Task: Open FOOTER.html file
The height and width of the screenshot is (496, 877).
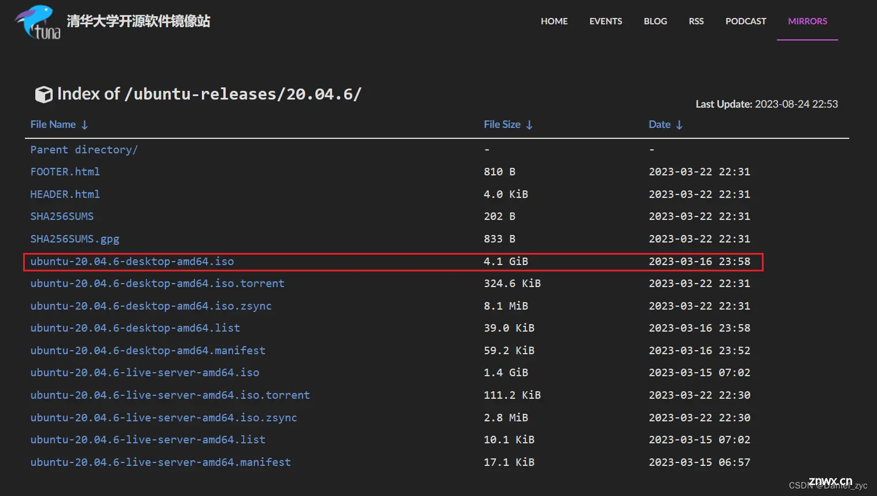Action: tap(65, 172)
